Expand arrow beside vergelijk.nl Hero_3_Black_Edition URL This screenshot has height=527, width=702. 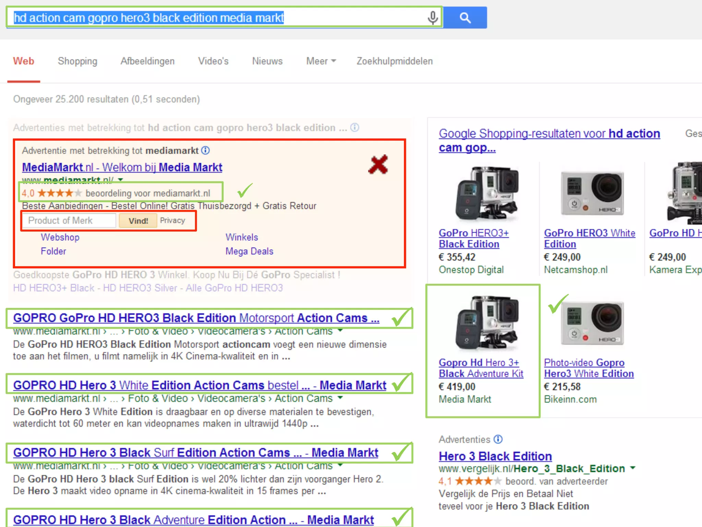tap(633, 468)
